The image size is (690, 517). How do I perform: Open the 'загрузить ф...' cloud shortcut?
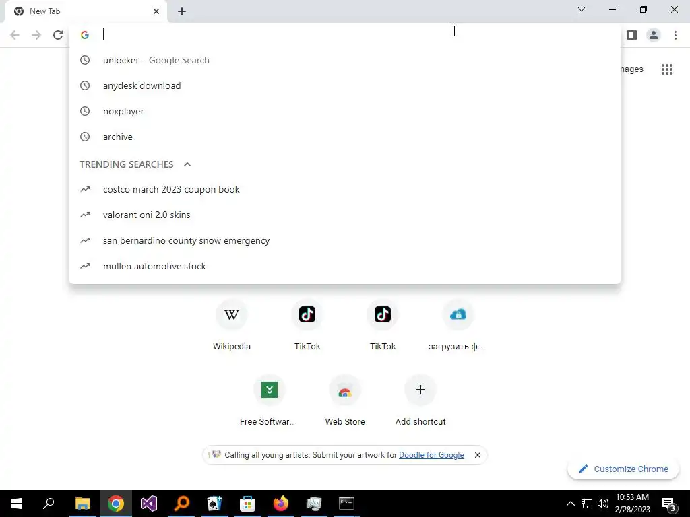tap(458, 325)
